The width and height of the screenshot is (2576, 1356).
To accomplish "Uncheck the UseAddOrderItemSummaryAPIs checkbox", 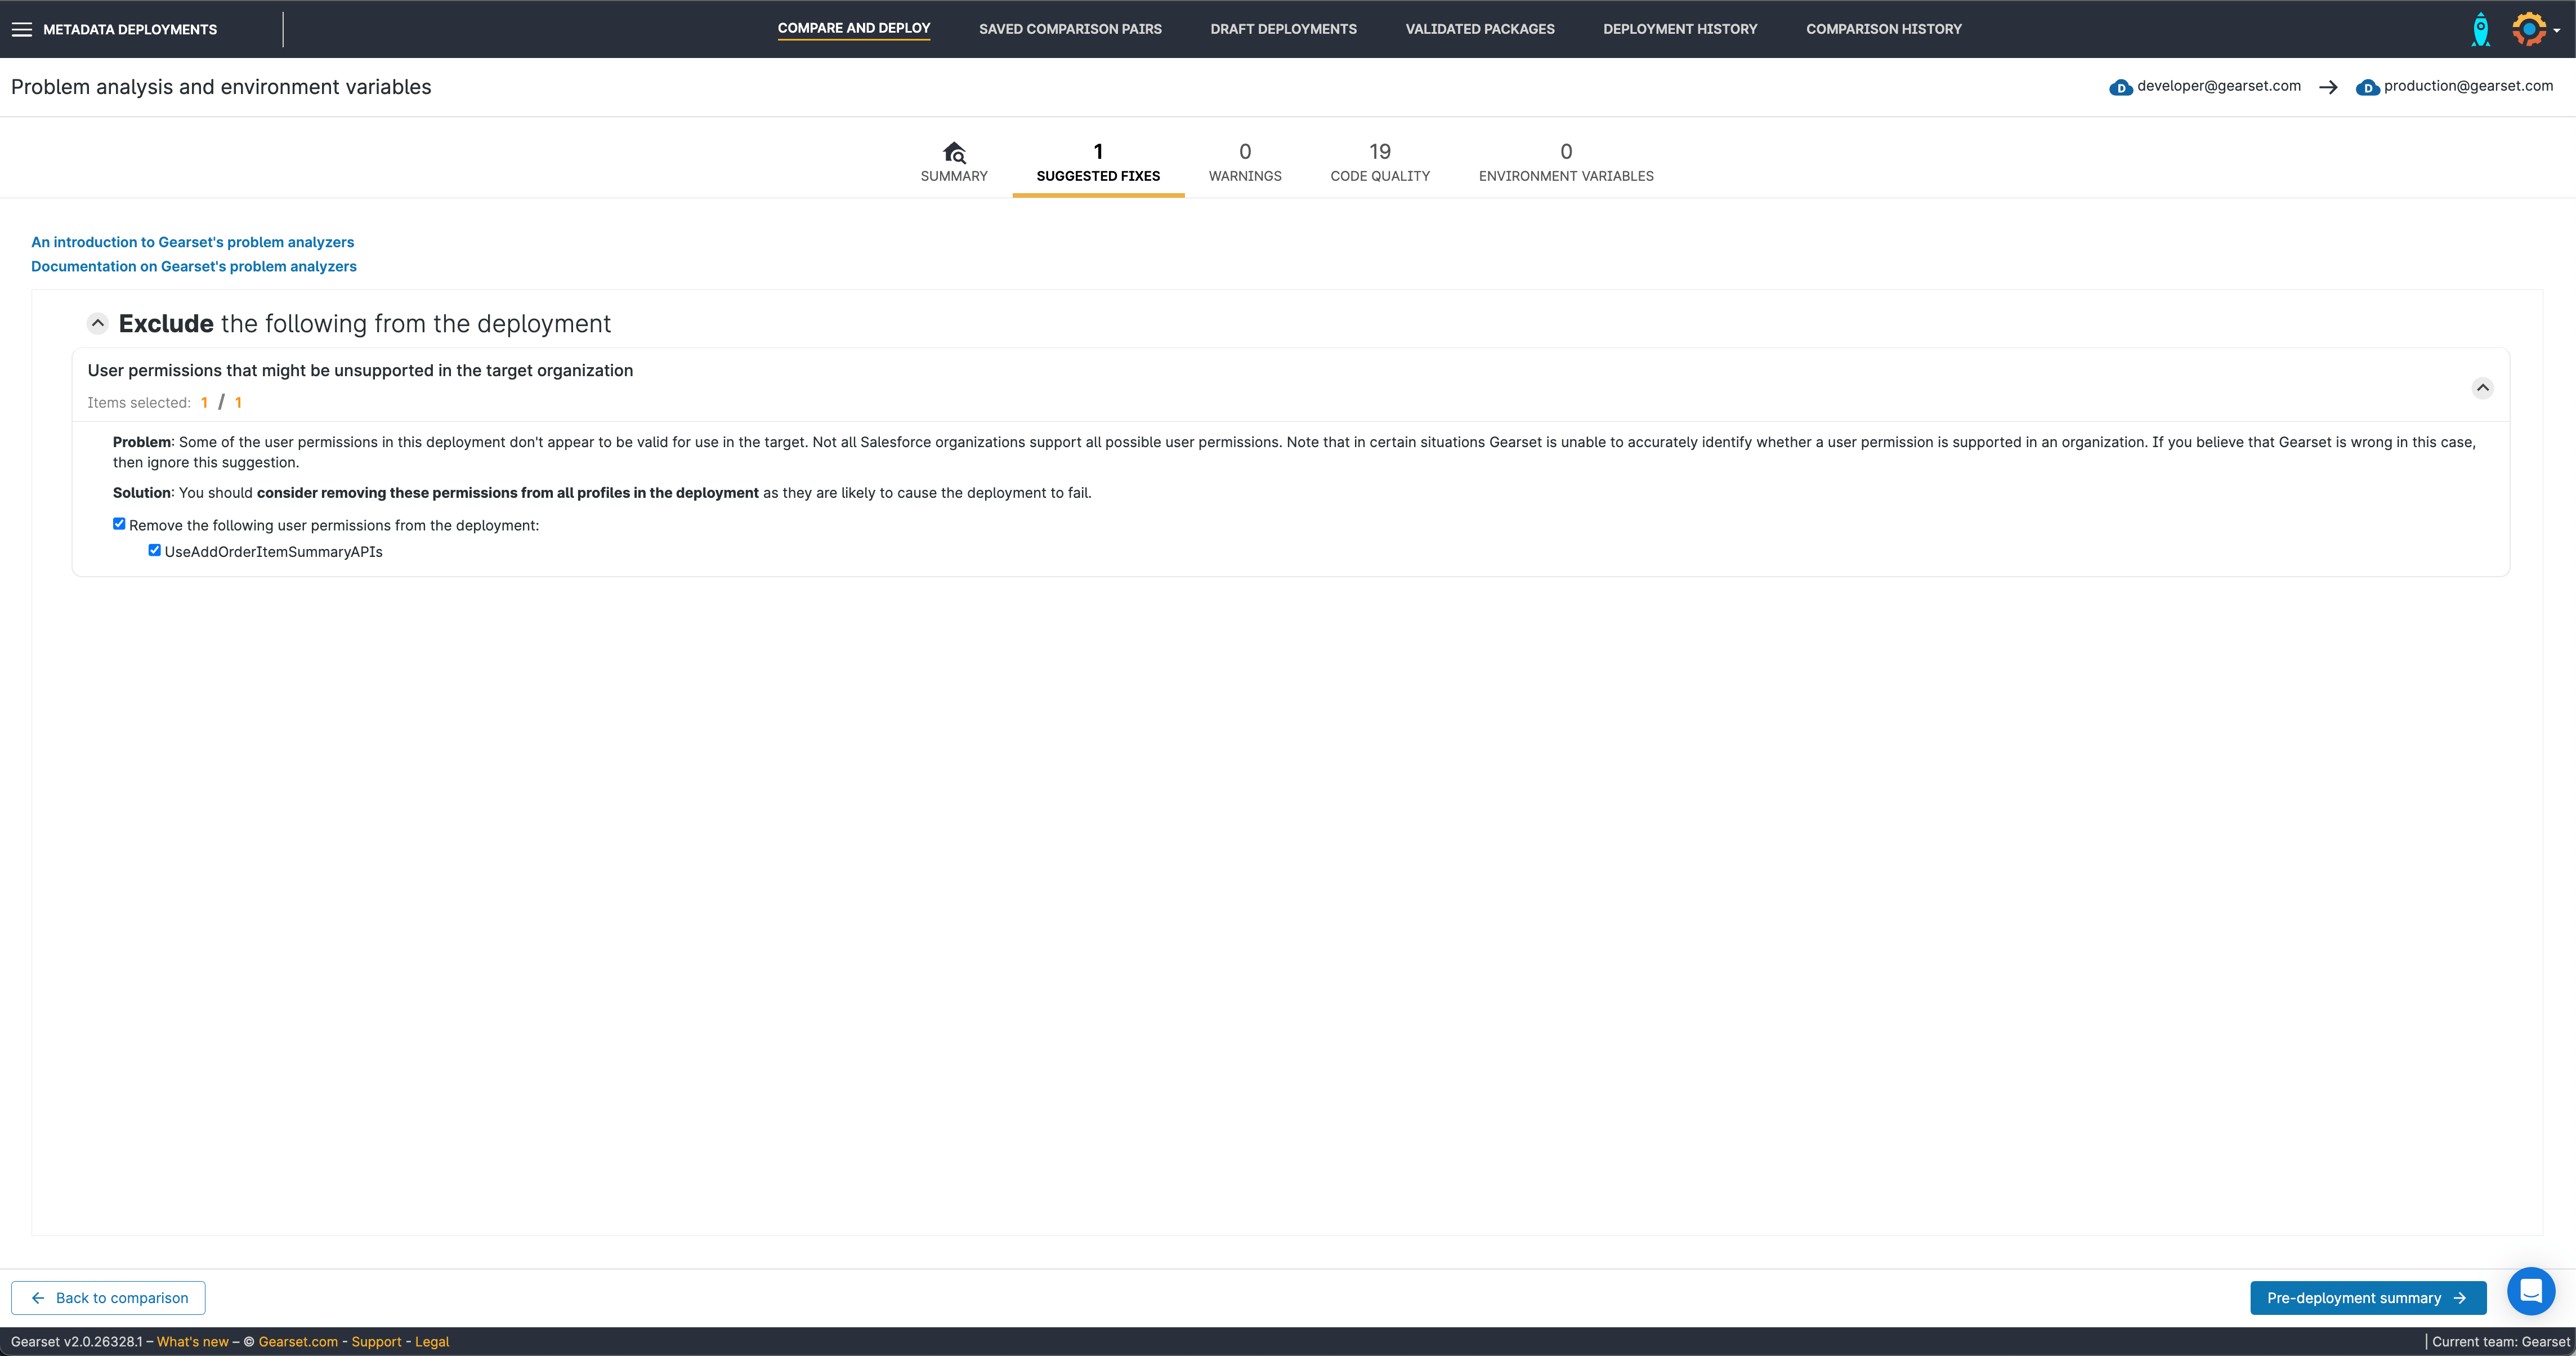I will [154, 550].
